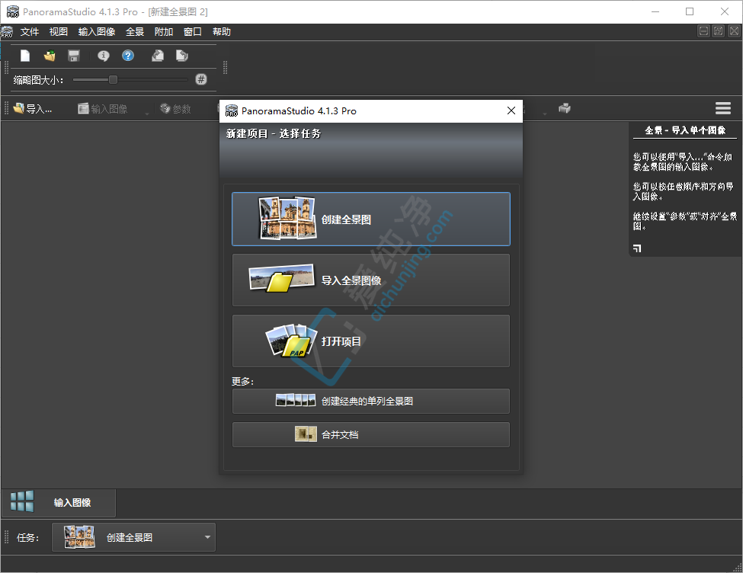
Task: Open the 附加 menu
Action: [164, 32]
